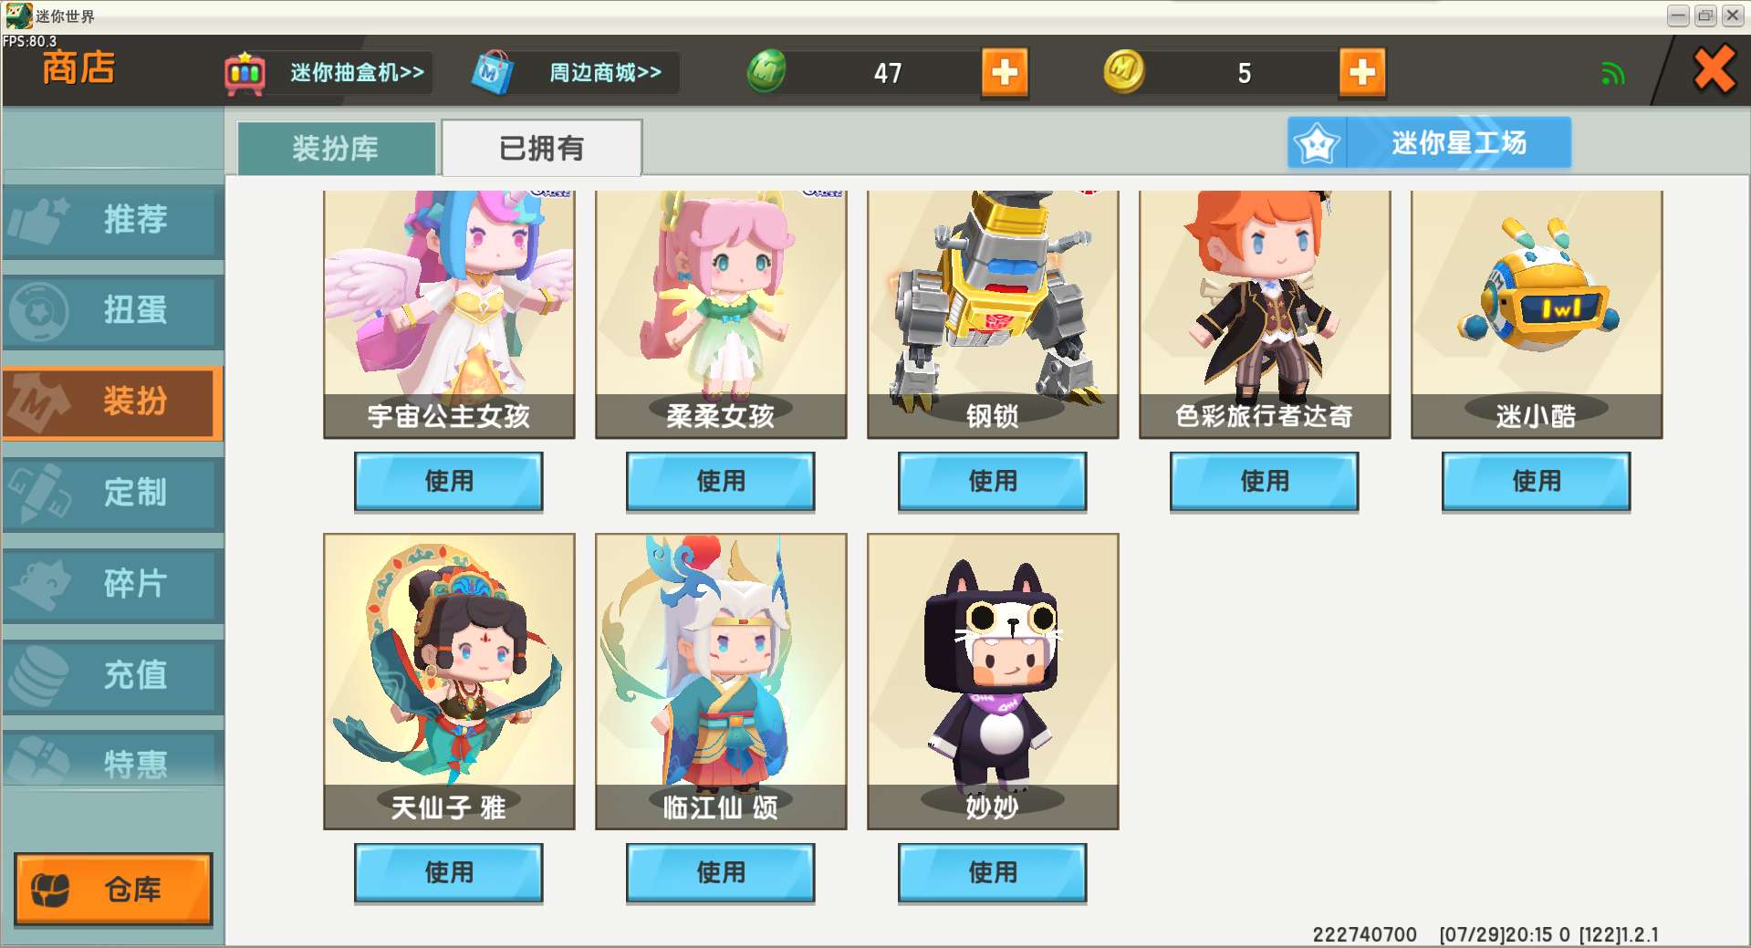The image size is (1751, 948).
Task: Go to the 定制 sidebar category
Action: click(113, 494)
